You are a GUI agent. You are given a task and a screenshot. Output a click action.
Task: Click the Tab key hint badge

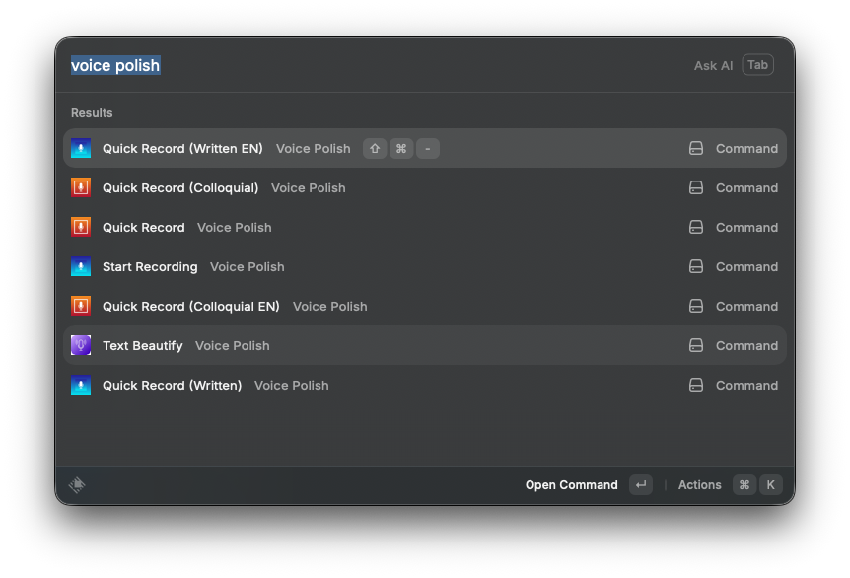click(x=757, y=65)
